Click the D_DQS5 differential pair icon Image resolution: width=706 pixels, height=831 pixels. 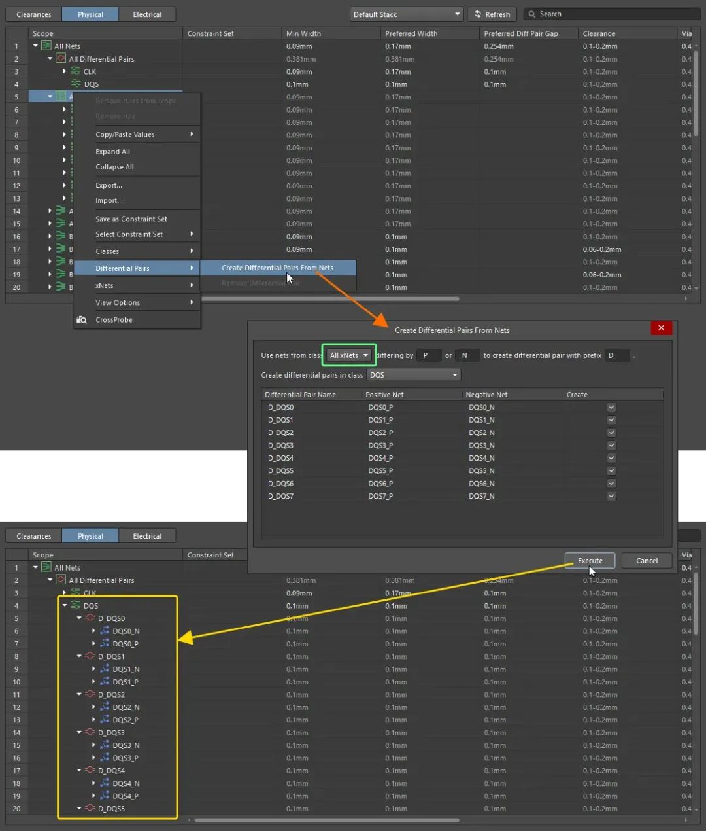coord(90,808)
